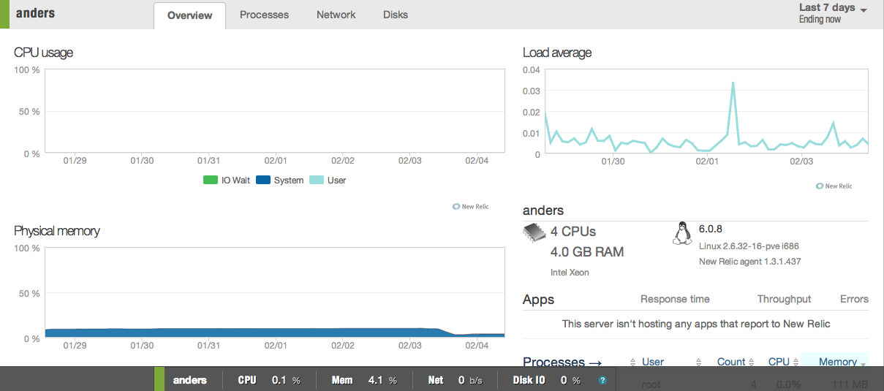This screenshot has height=391, width=884.
Task: Click the Net 0 b/s status entry
Action: [455, 380]
